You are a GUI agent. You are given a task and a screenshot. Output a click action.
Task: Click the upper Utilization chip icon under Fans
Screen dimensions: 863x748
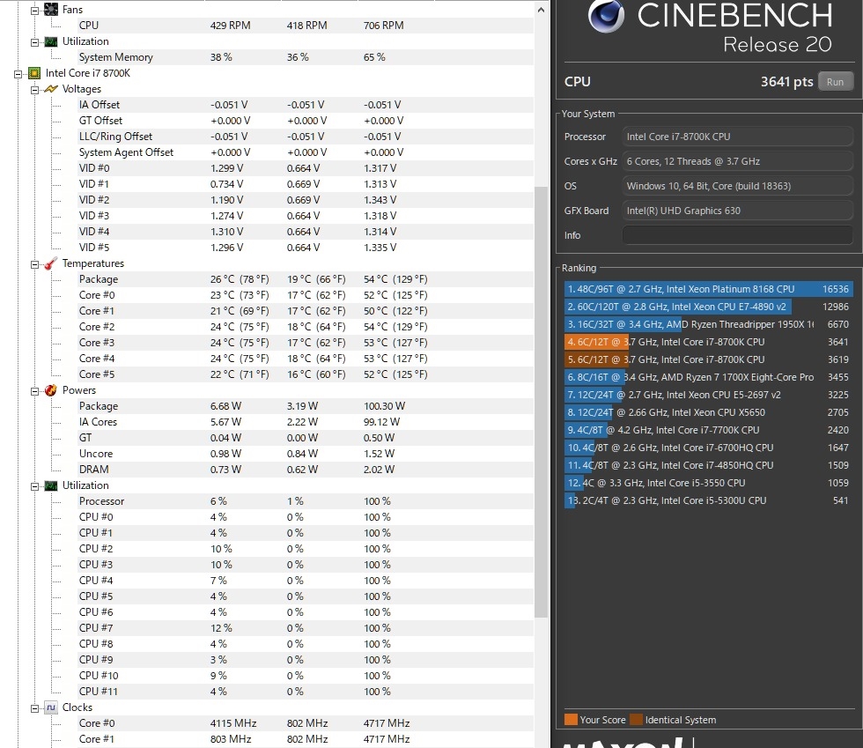point(51,42)
